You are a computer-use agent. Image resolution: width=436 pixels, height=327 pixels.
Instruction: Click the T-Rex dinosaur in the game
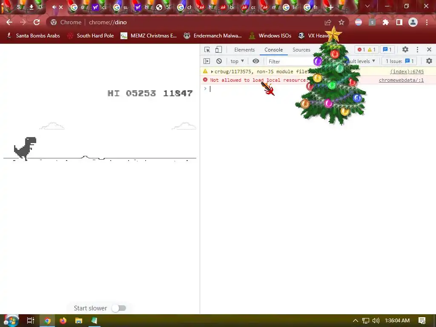tap(25, 149)
